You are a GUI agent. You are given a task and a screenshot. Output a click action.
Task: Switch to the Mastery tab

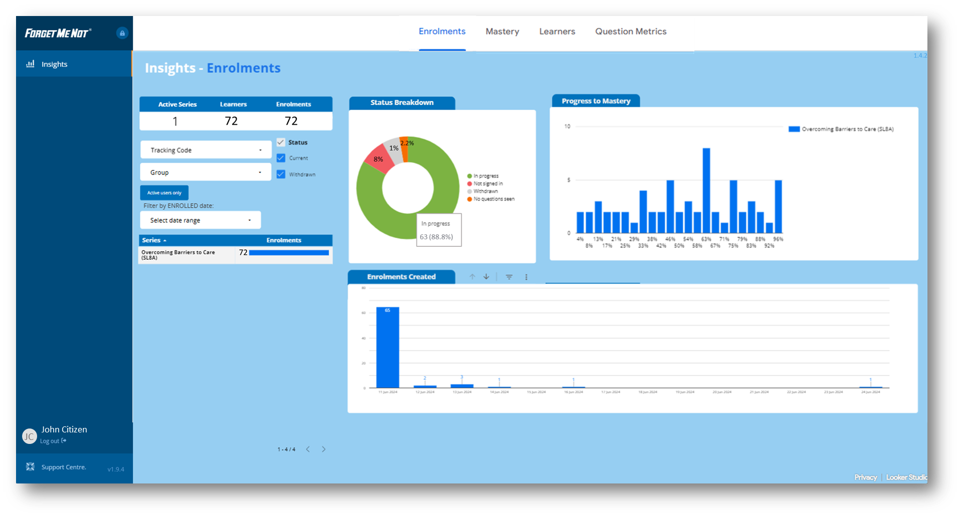click(502, 32)
